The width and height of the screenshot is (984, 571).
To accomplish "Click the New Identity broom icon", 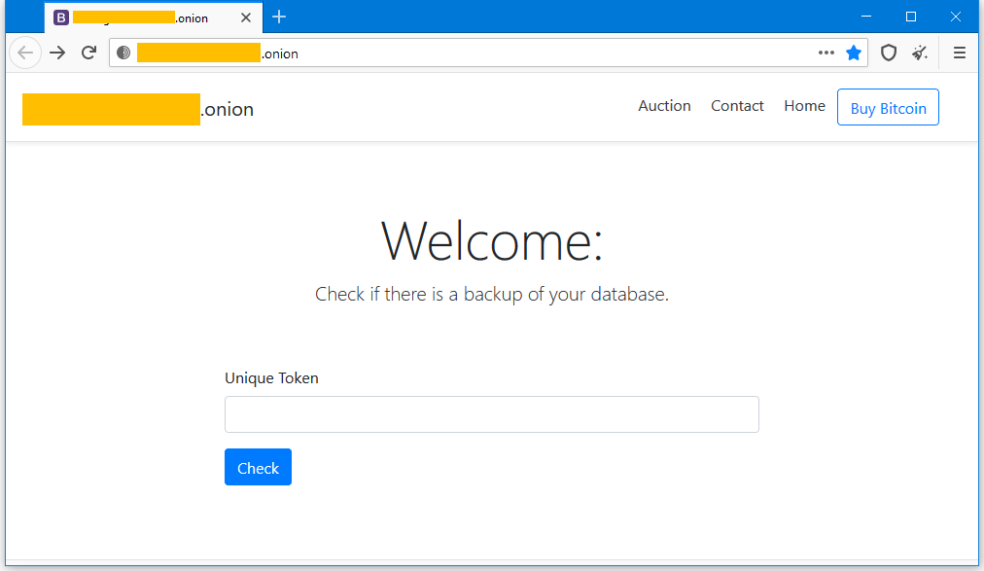I will click(x=920, y=54).
